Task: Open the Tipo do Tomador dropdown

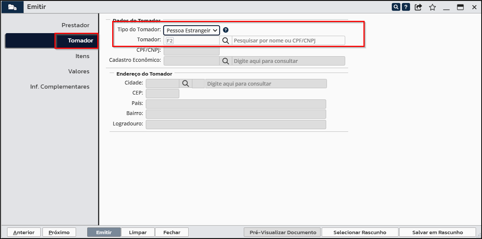Action: (192, 31)
